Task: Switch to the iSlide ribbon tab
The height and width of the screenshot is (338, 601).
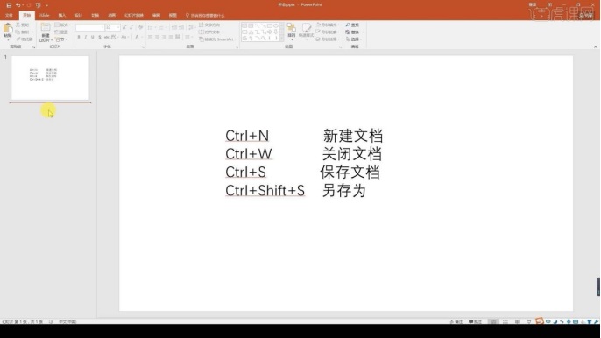Action: click(45, 16)
